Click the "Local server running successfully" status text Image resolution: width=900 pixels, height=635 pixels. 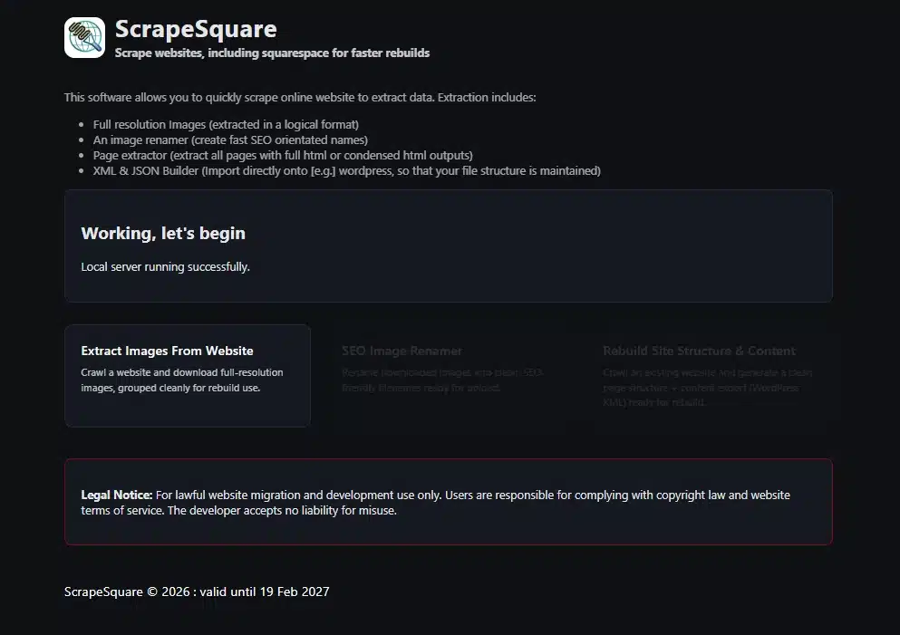tap(165, 267)
